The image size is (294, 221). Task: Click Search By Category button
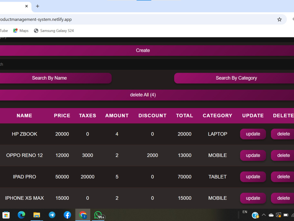tap(234, 78)
